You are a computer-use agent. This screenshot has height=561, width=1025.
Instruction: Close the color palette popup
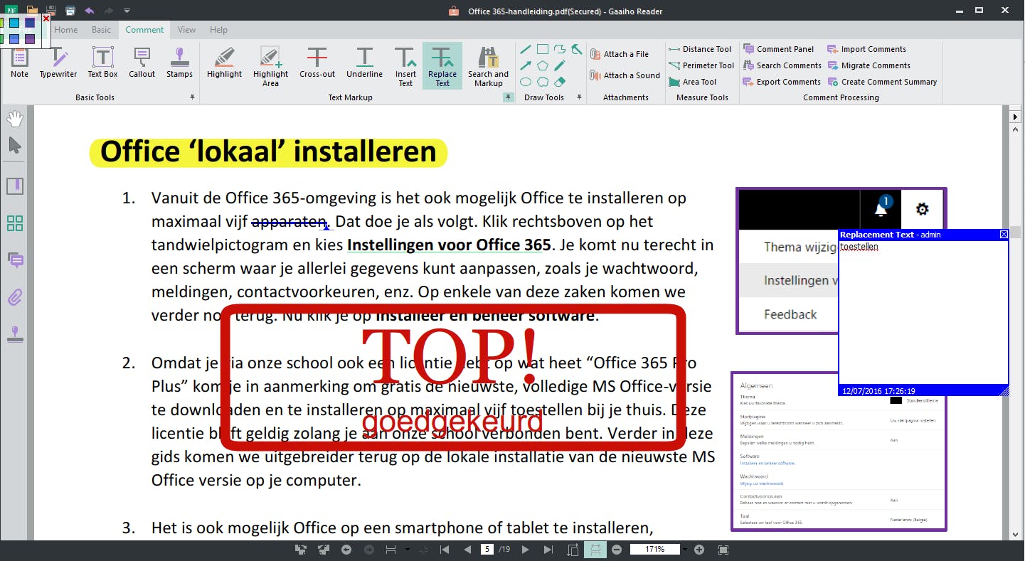pyautogui.click(x=46, y=18)
